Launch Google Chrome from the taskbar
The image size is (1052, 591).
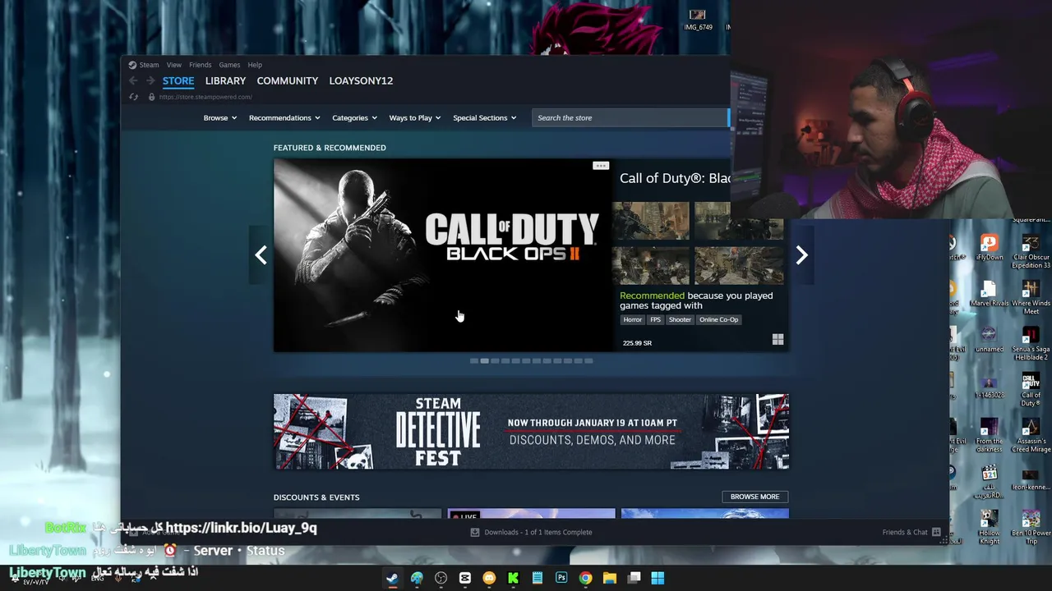[x=585, y=578]
